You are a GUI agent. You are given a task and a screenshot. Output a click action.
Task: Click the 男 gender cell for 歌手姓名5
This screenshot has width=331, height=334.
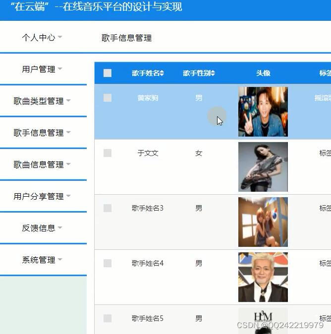point(199,319)
